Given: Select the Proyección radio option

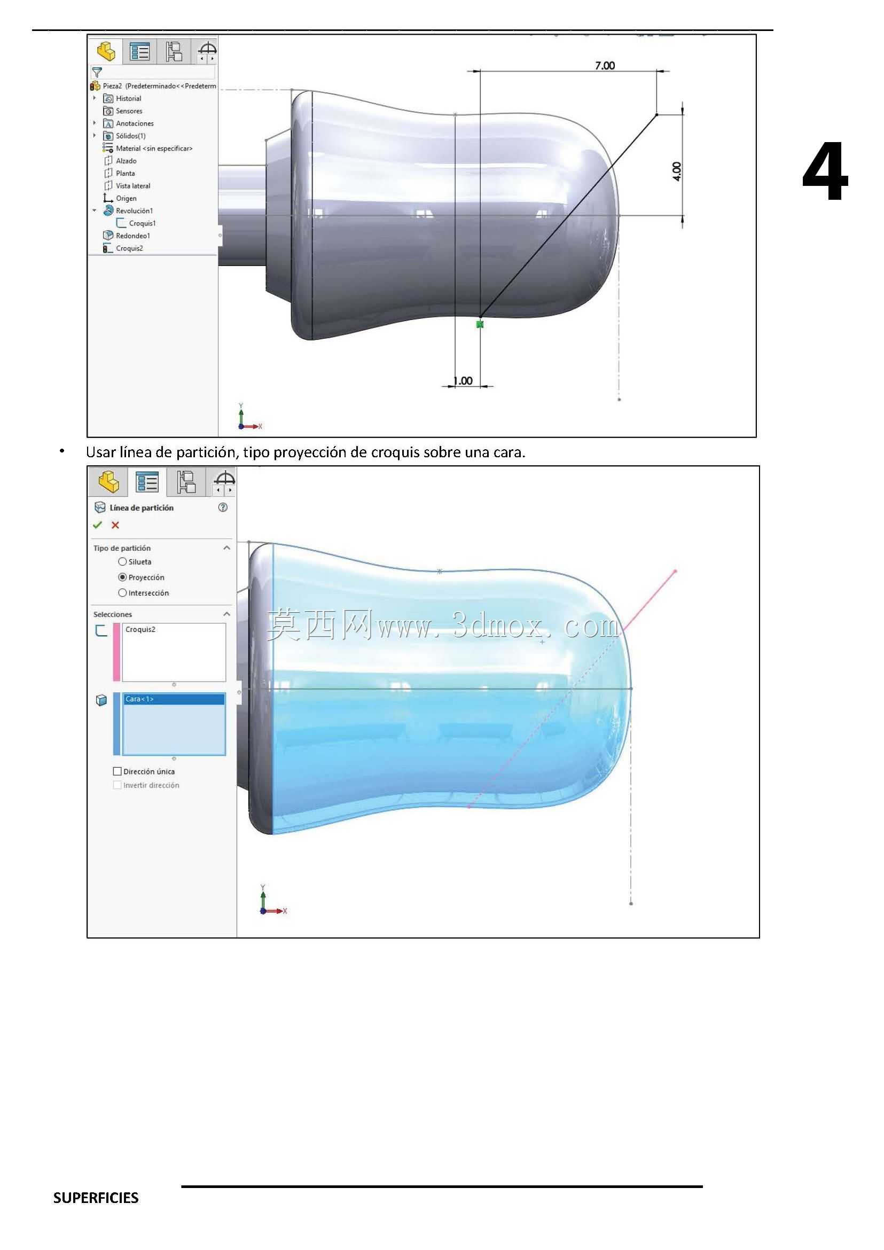Looking at the screenshot, I should (122, 577).
